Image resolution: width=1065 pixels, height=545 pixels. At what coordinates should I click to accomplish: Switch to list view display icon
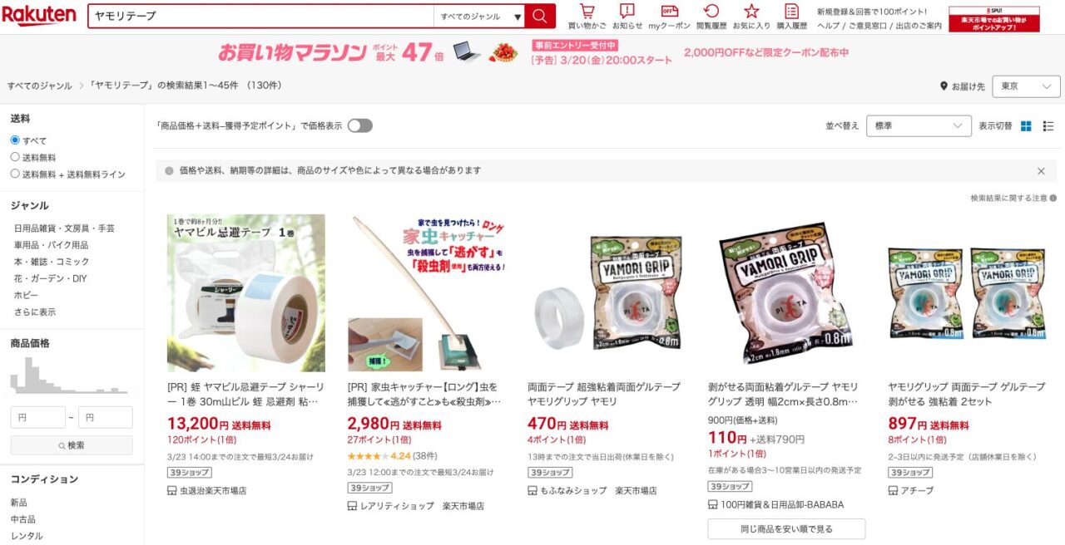click(1048, 126)
